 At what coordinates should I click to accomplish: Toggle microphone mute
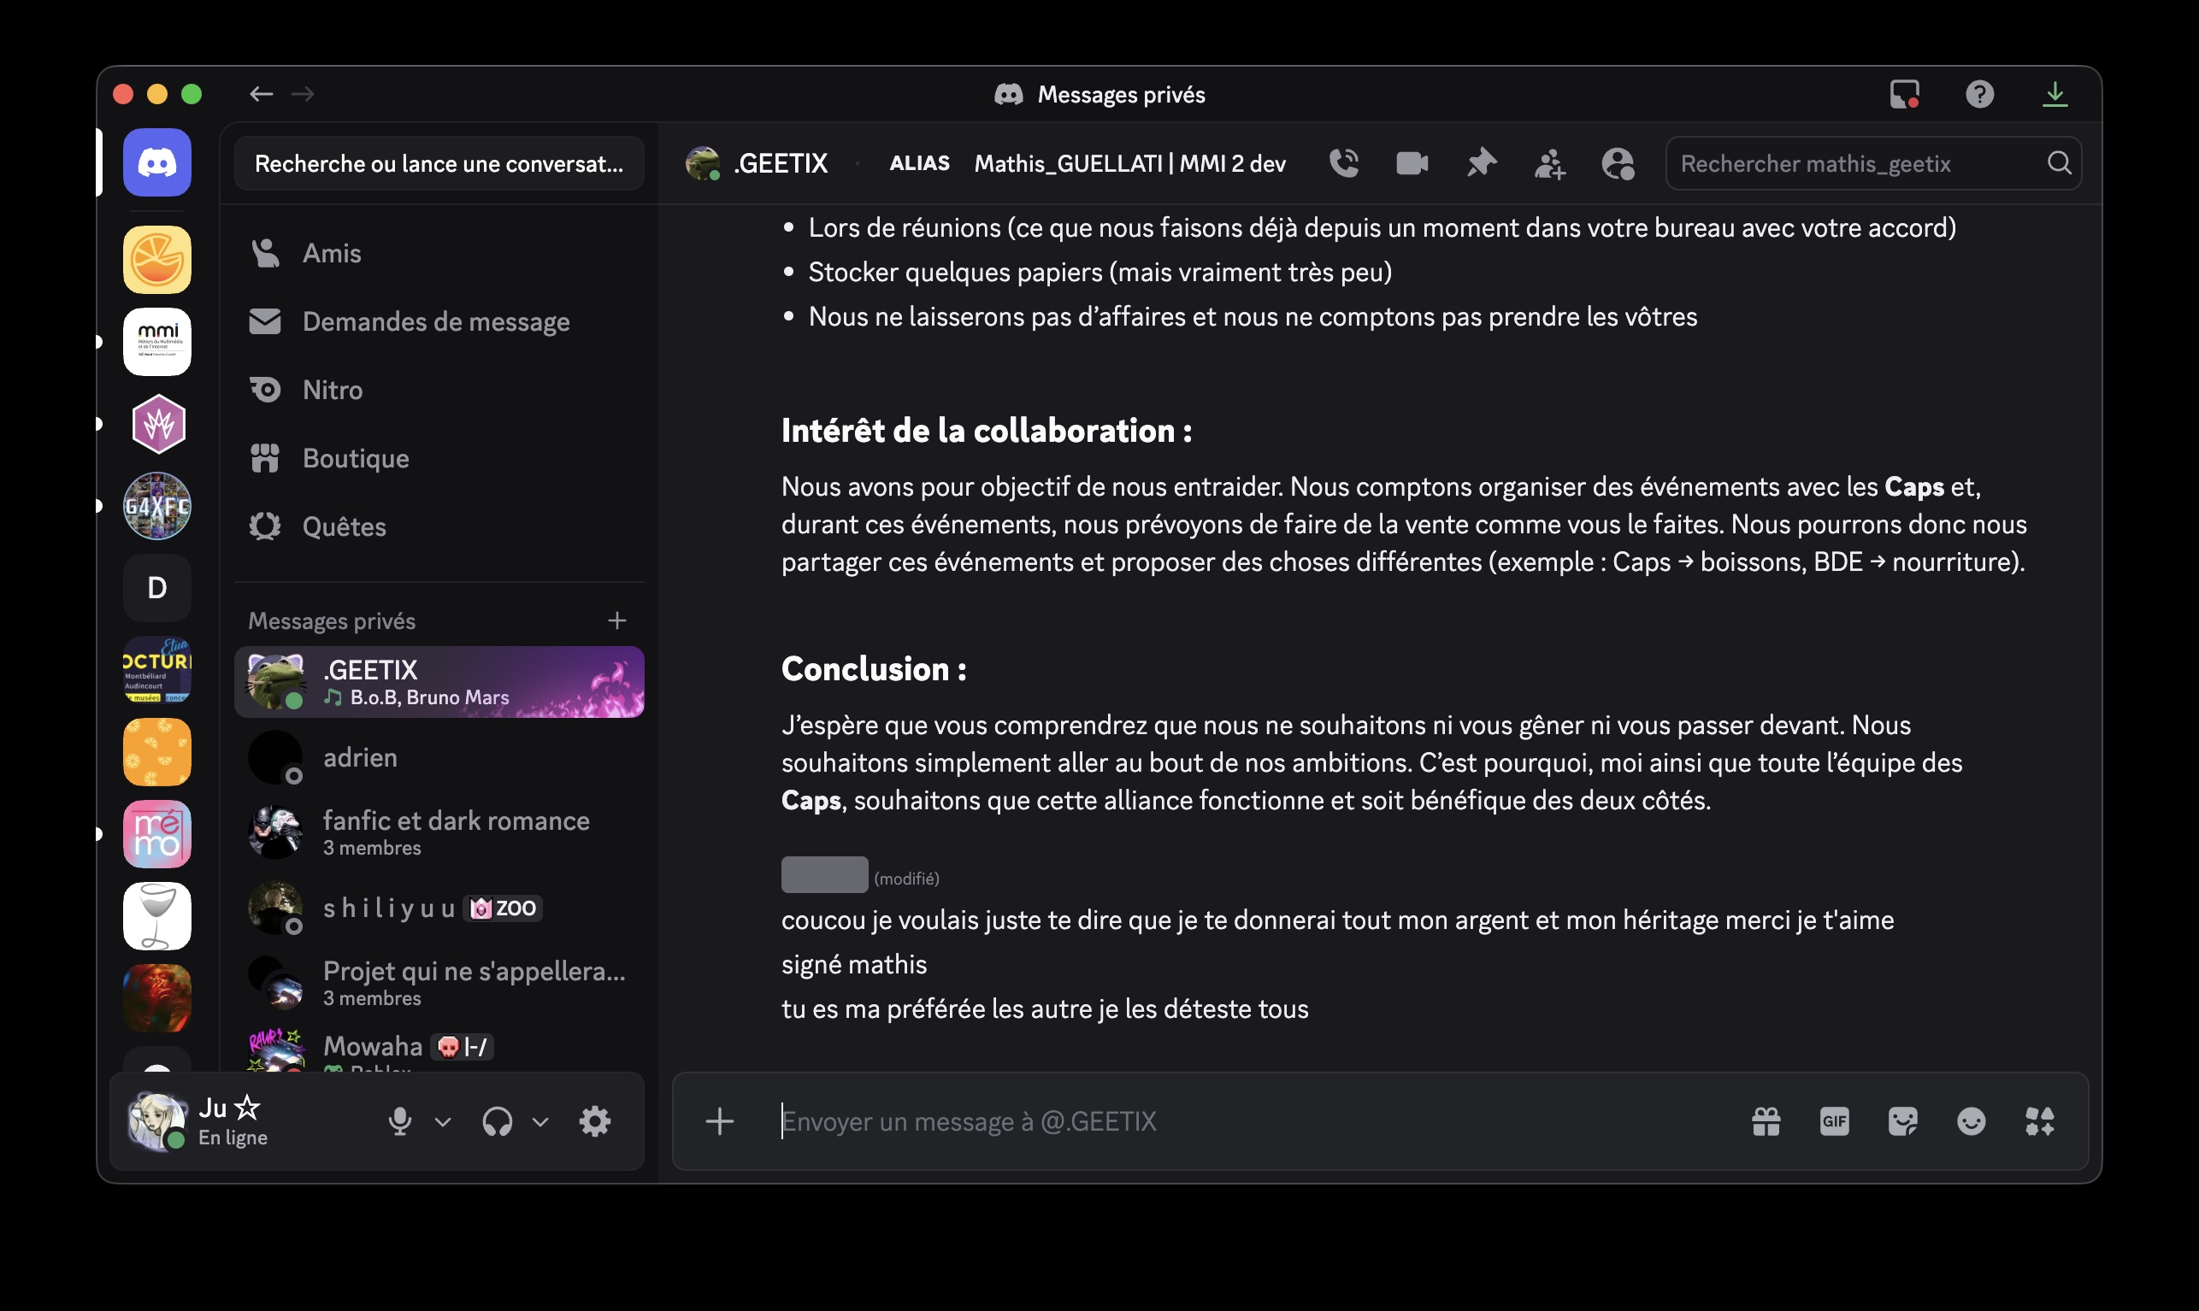click(x=400, y=1121)
